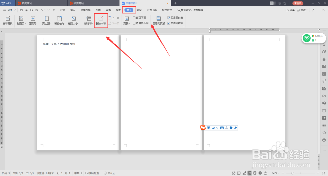328x176 pixels.
Task: Click the 字数: 9 word count
Action: coord(78,173)
